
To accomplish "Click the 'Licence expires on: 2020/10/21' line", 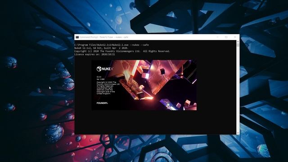I will (94, 54).
